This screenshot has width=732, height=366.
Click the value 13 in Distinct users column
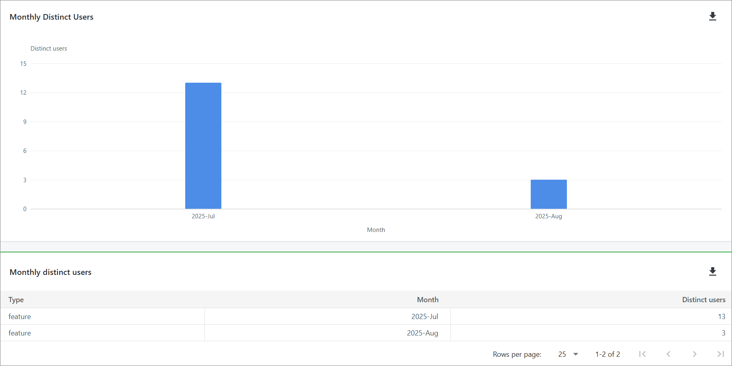(x=722, y=317)
